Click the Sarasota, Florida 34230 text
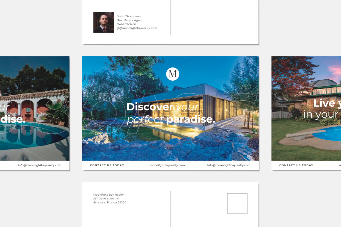 coord(110,202)
